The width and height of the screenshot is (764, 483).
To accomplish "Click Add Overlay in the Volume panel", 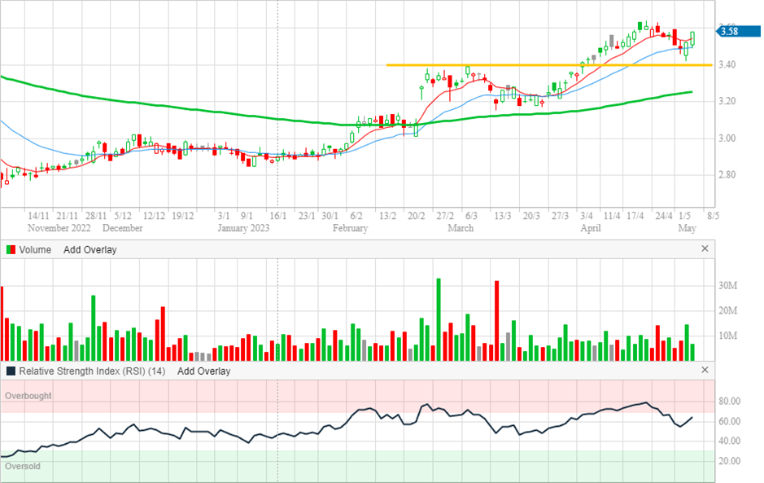I will (x=89, y=250).
